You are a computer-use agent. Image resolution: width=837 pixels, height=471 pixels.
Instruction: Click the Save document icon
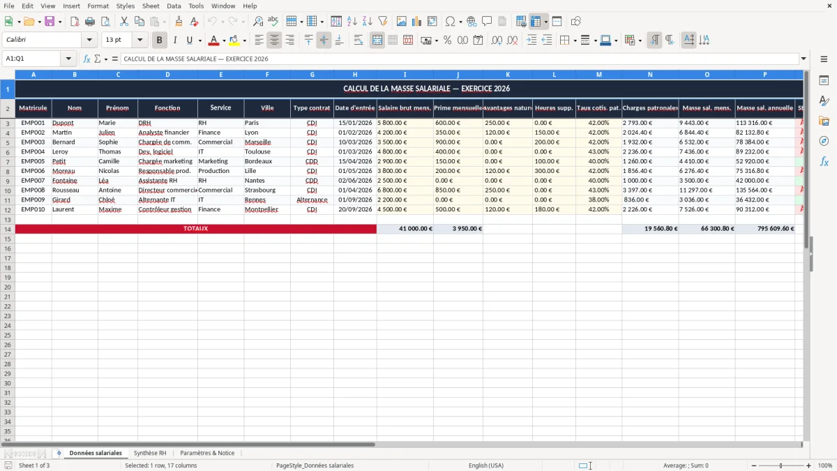[x=50, y=22]
